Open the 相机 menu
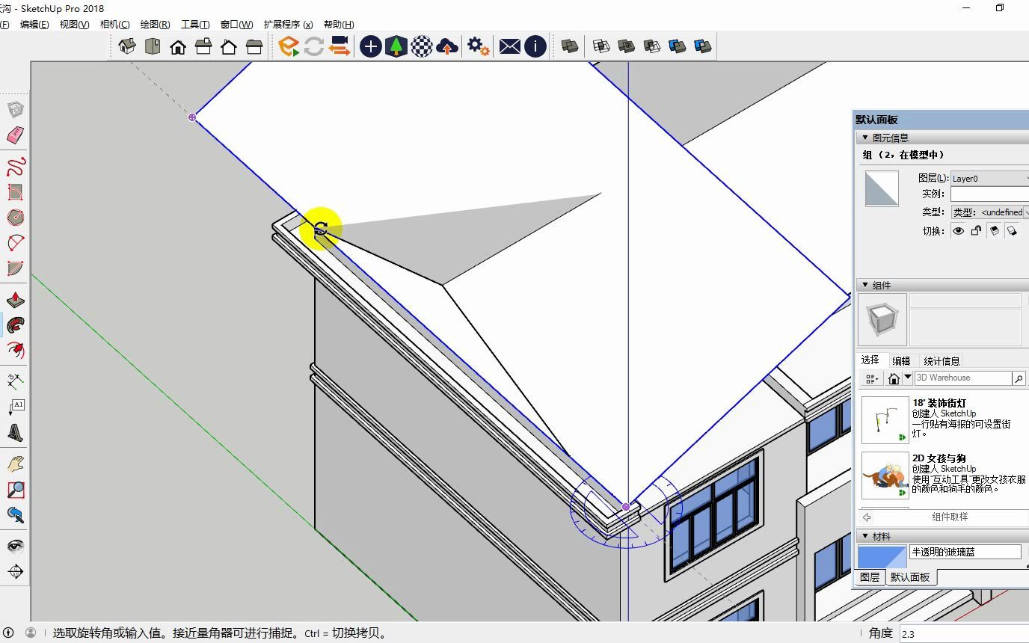 click(x=114, y=24)
